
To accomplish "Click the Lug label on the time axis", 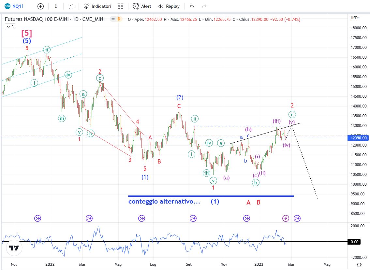I will 153,264.
